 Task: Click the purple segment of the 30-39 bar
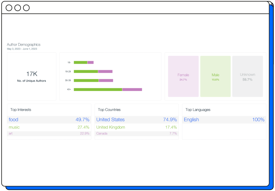106,80
